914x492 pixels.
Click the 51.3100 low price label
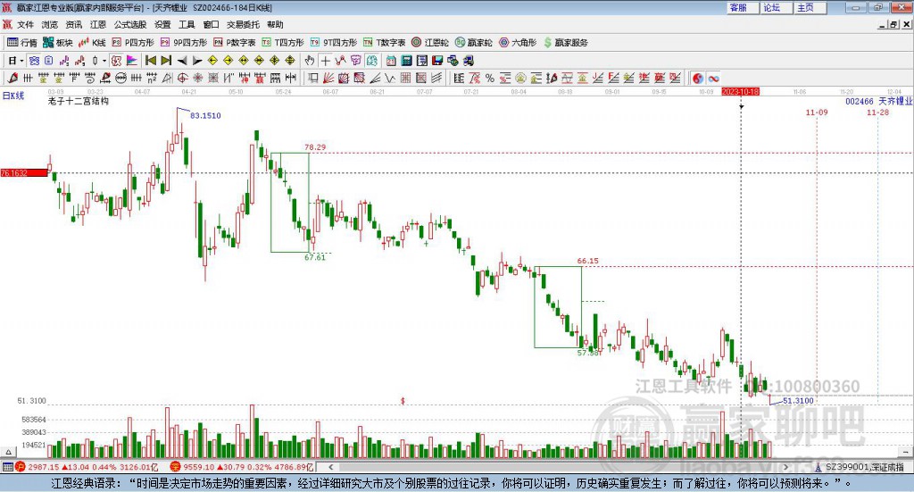pos(798,401)
